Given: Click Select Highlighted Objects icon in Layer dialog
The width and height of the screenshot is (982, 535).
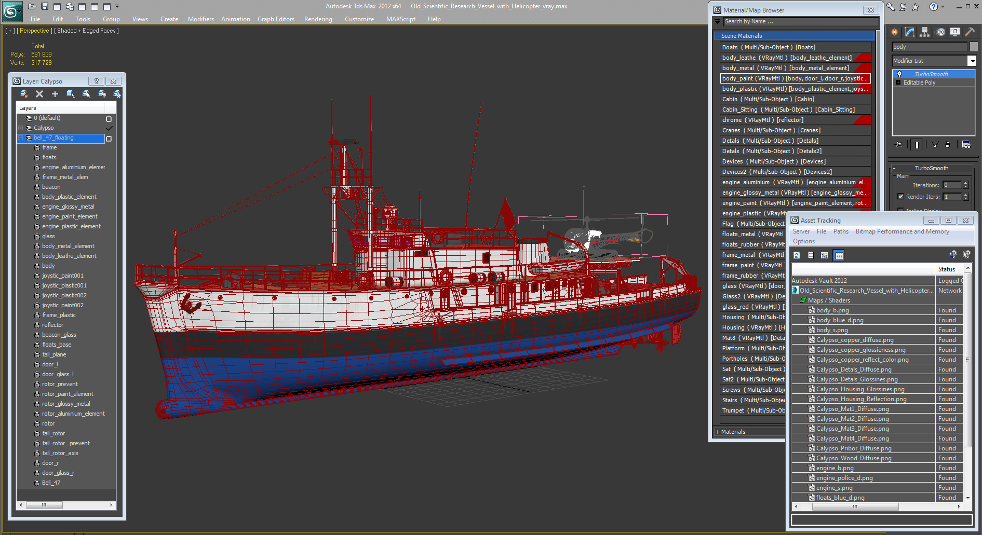Looking at the screenshot, I should 70,94.
